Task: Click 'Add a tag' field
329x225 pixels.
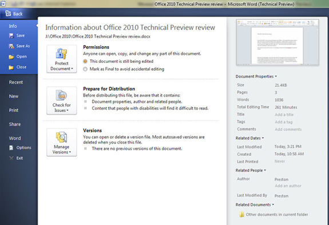Action: [x=283, y=122]
